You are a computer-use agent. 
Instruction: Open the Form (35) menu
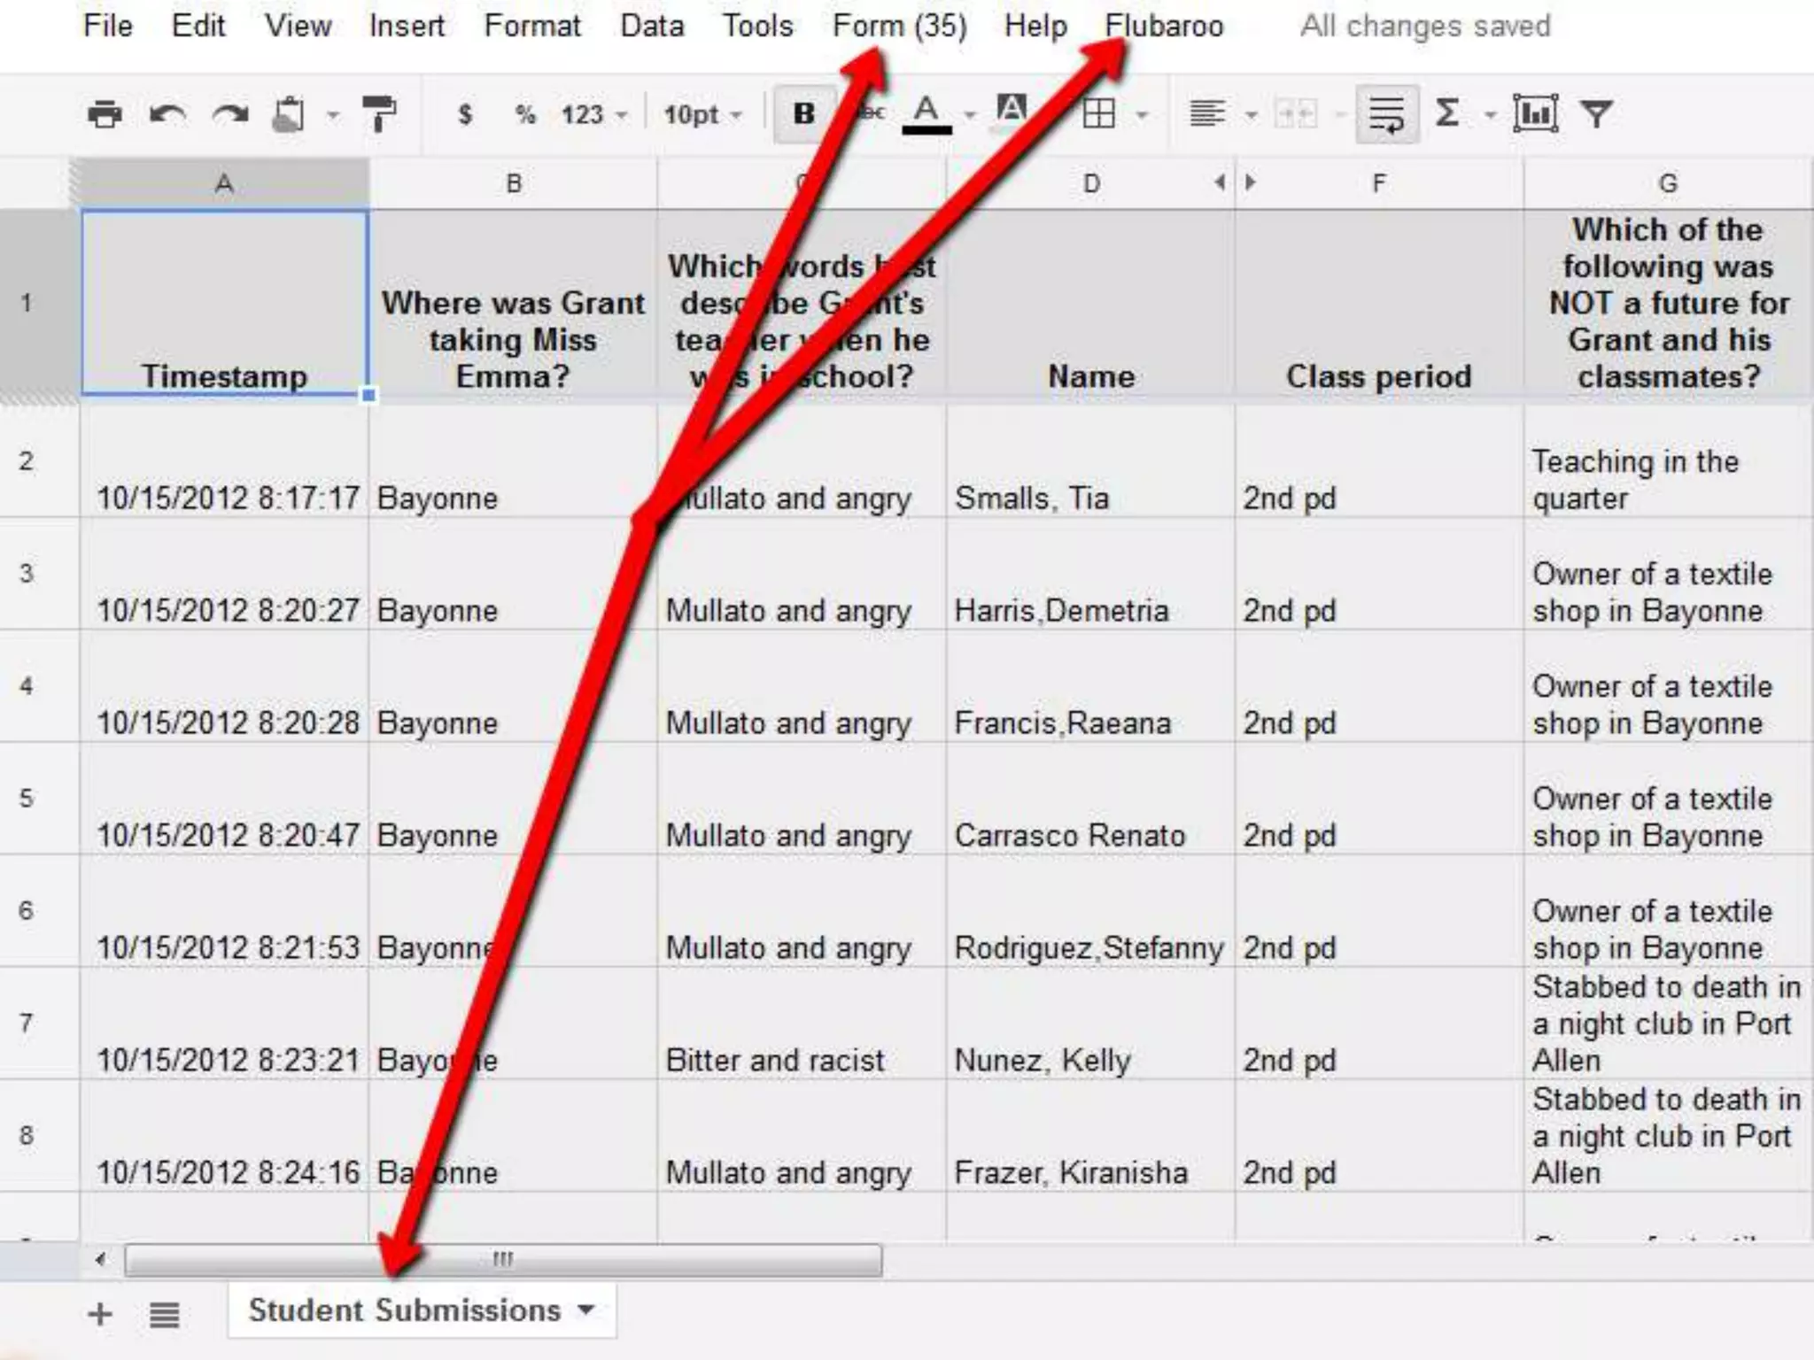click(899, 26)
